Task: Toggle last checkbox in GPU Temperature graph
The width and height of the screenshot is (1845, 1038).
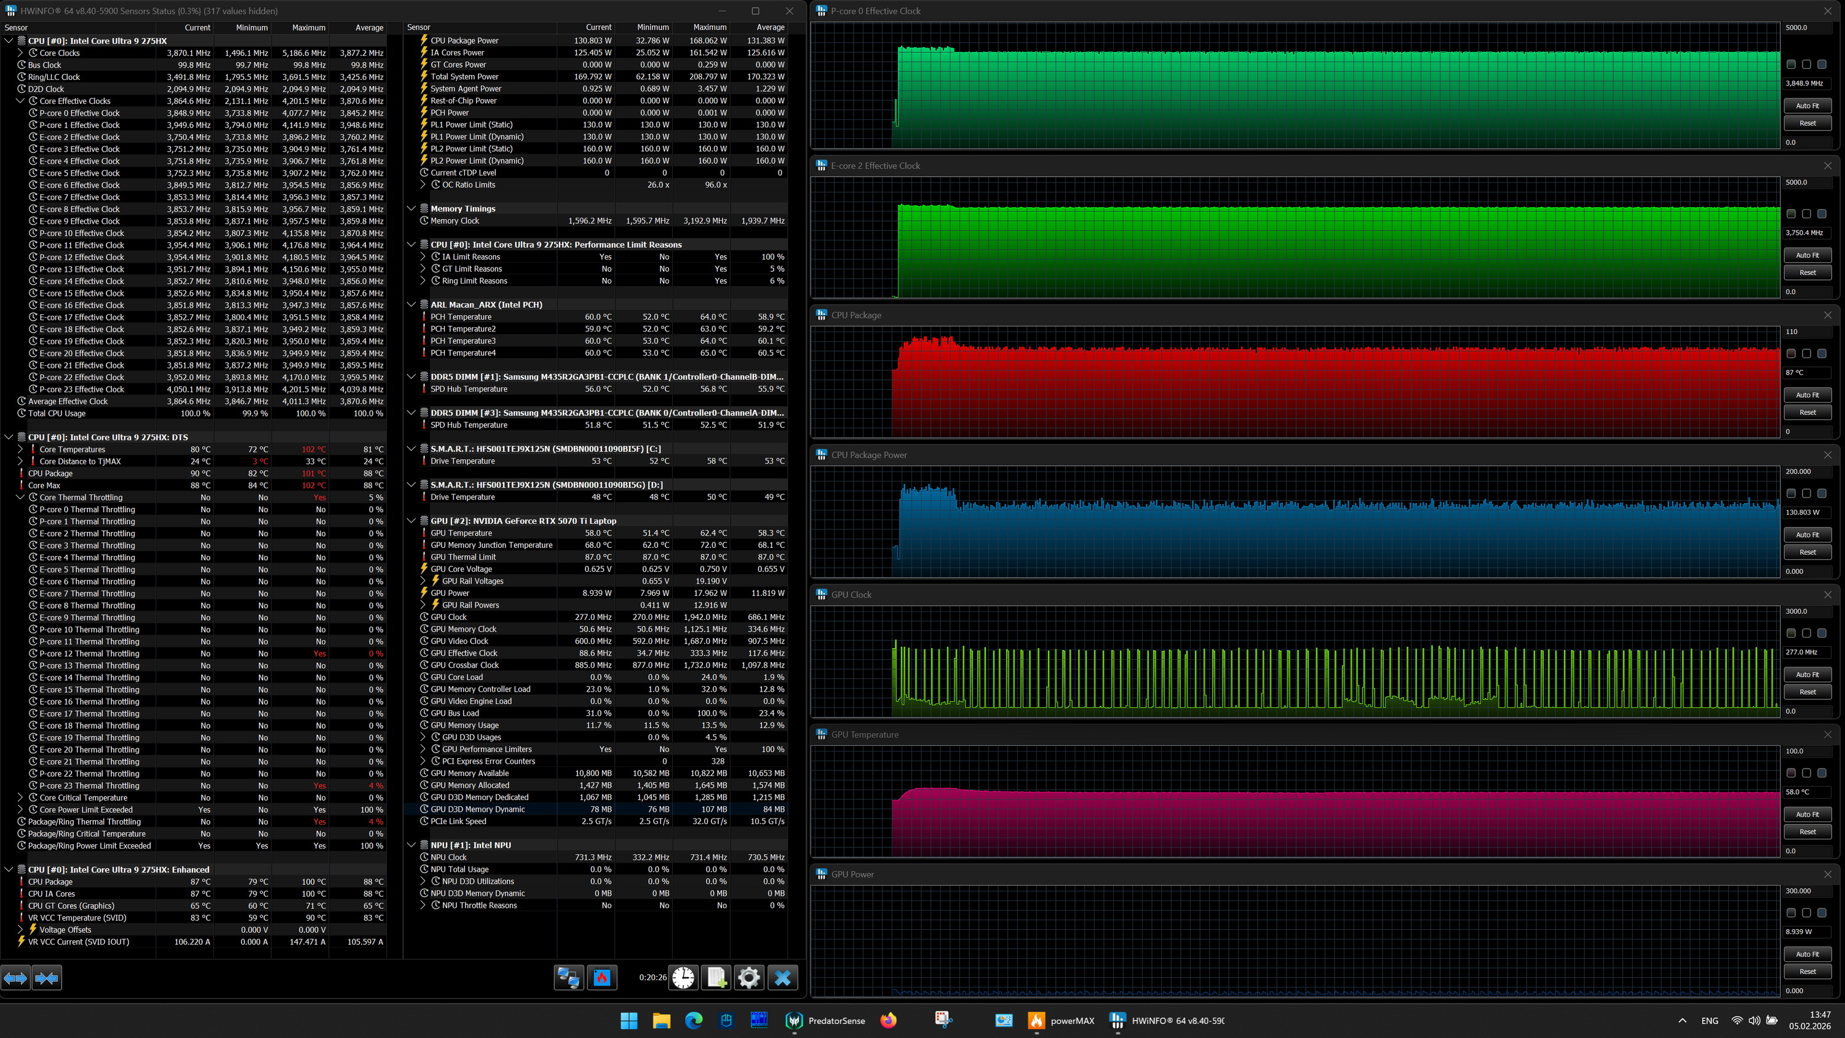Action: click(1822, 773)
